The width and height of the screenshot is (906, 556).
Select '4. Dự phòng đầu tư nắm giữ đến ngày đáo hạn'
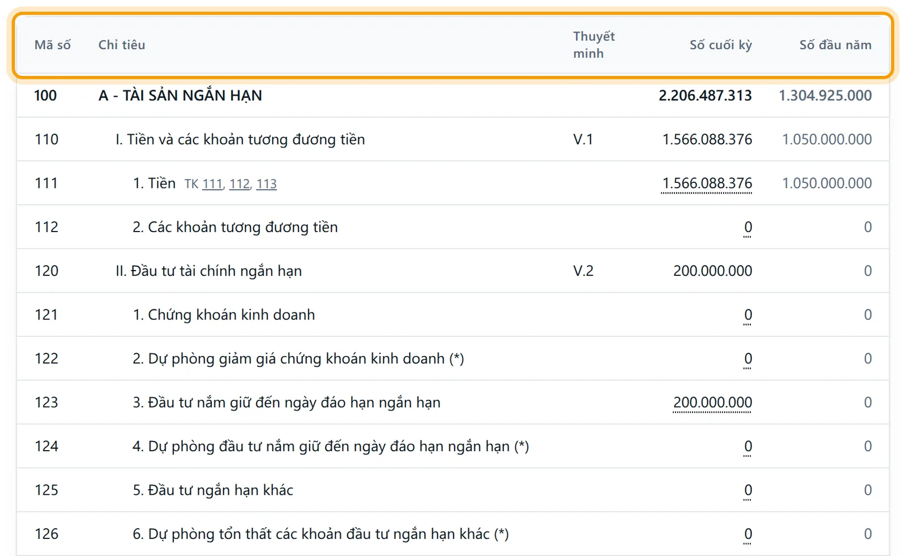pos(331,447)
